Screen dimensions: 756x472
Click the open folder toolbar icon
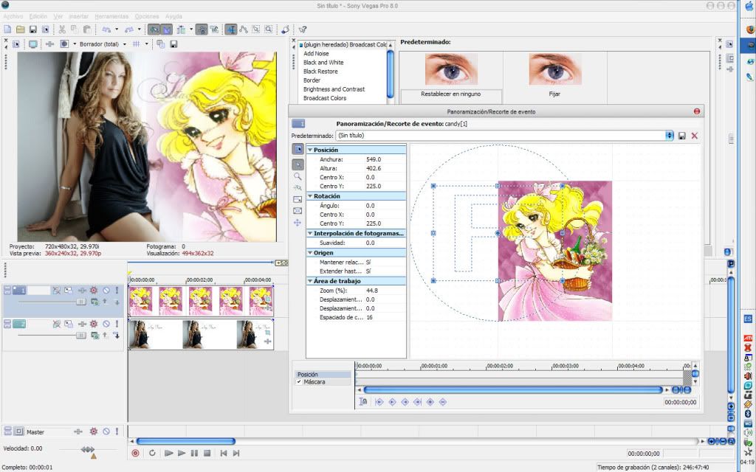click(20, 29)
